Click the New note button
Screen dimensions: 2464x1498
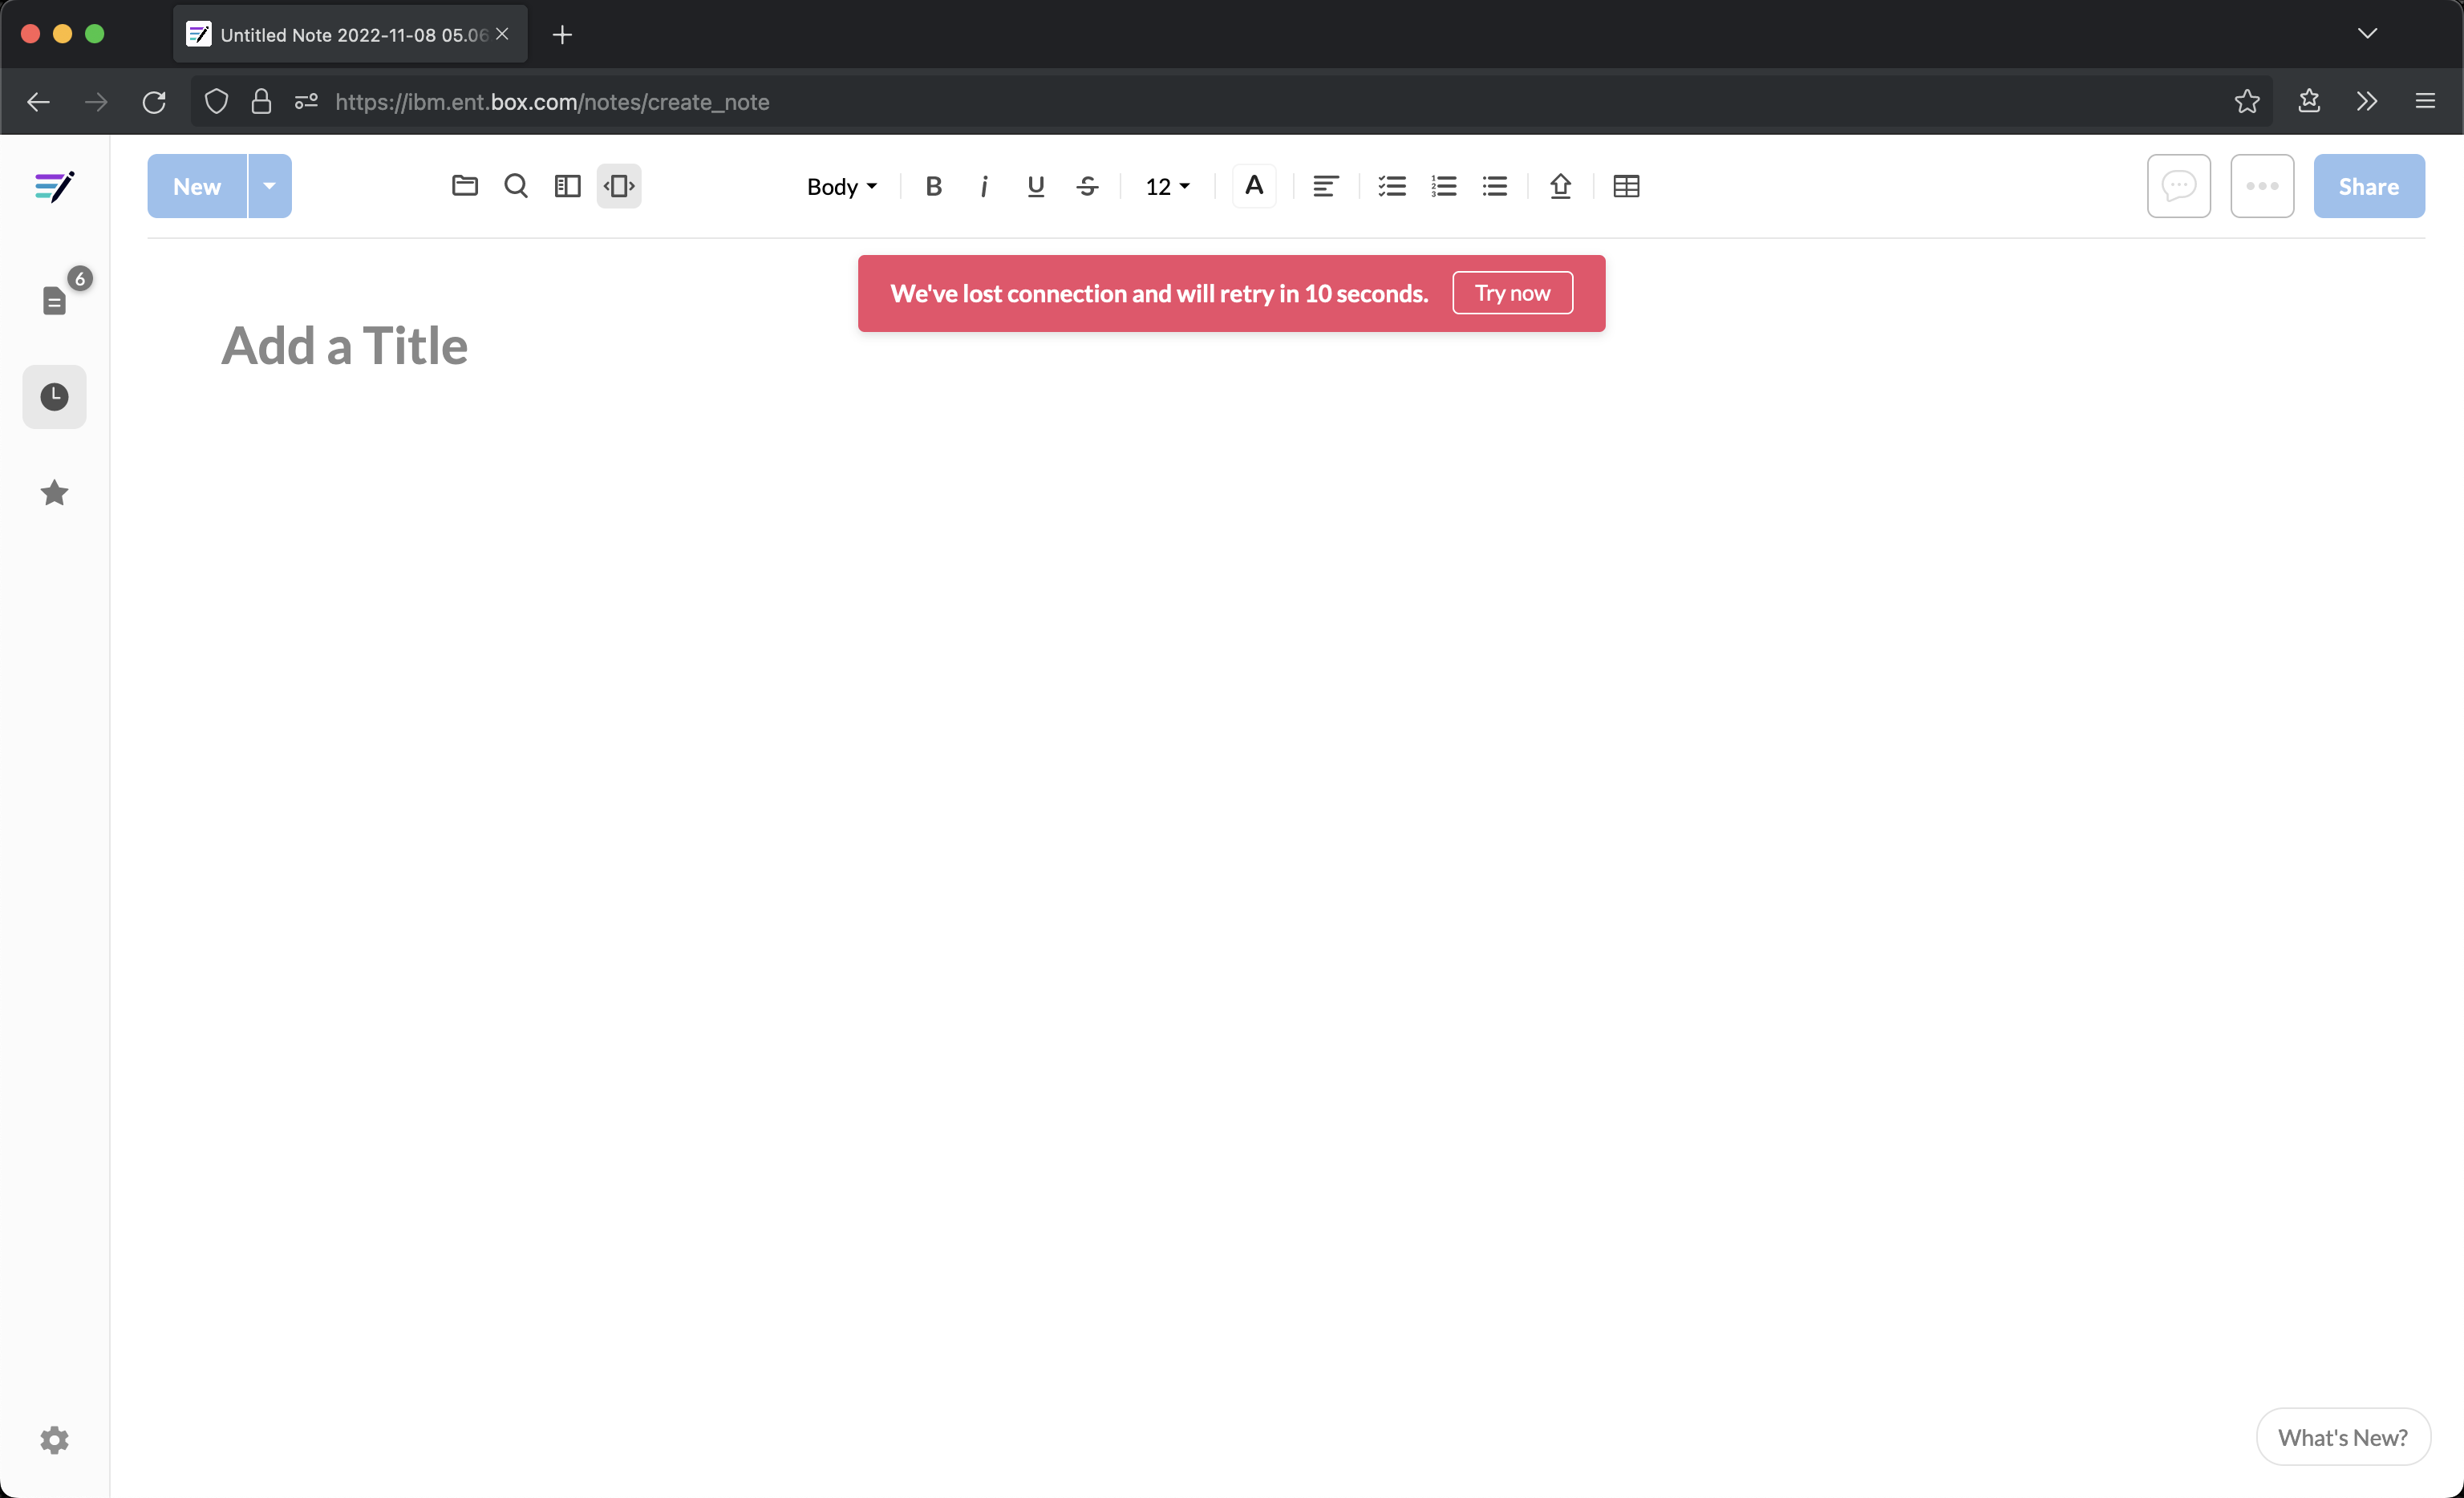197,186
